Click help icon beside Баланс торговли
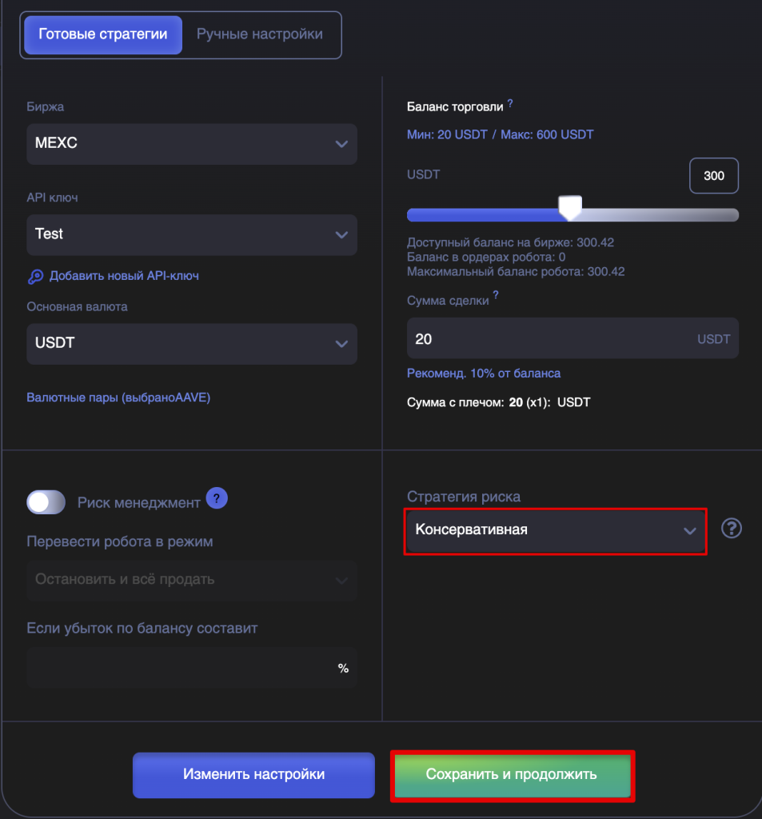 [510, 103]
